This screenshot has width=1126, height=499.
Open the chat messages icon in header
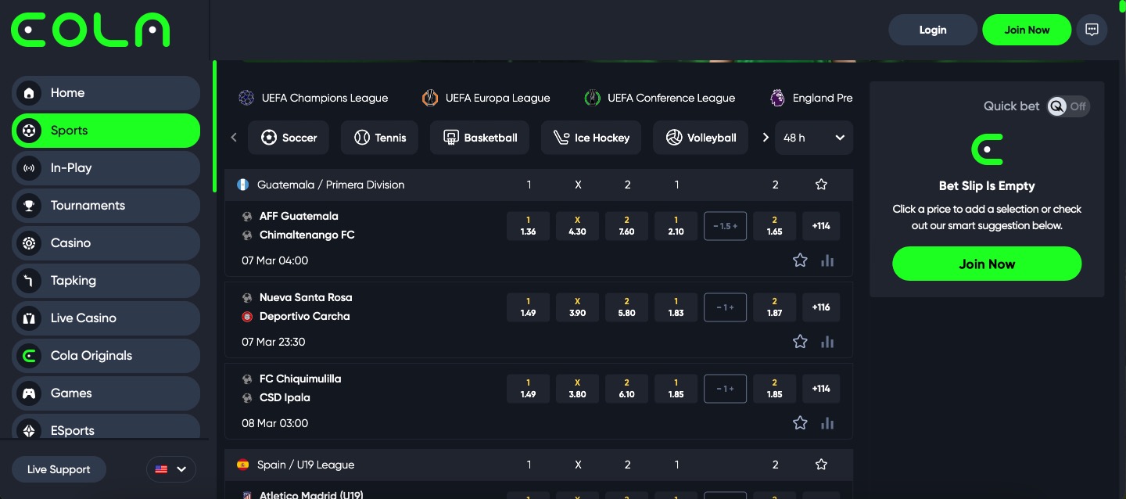point(1092,30)
